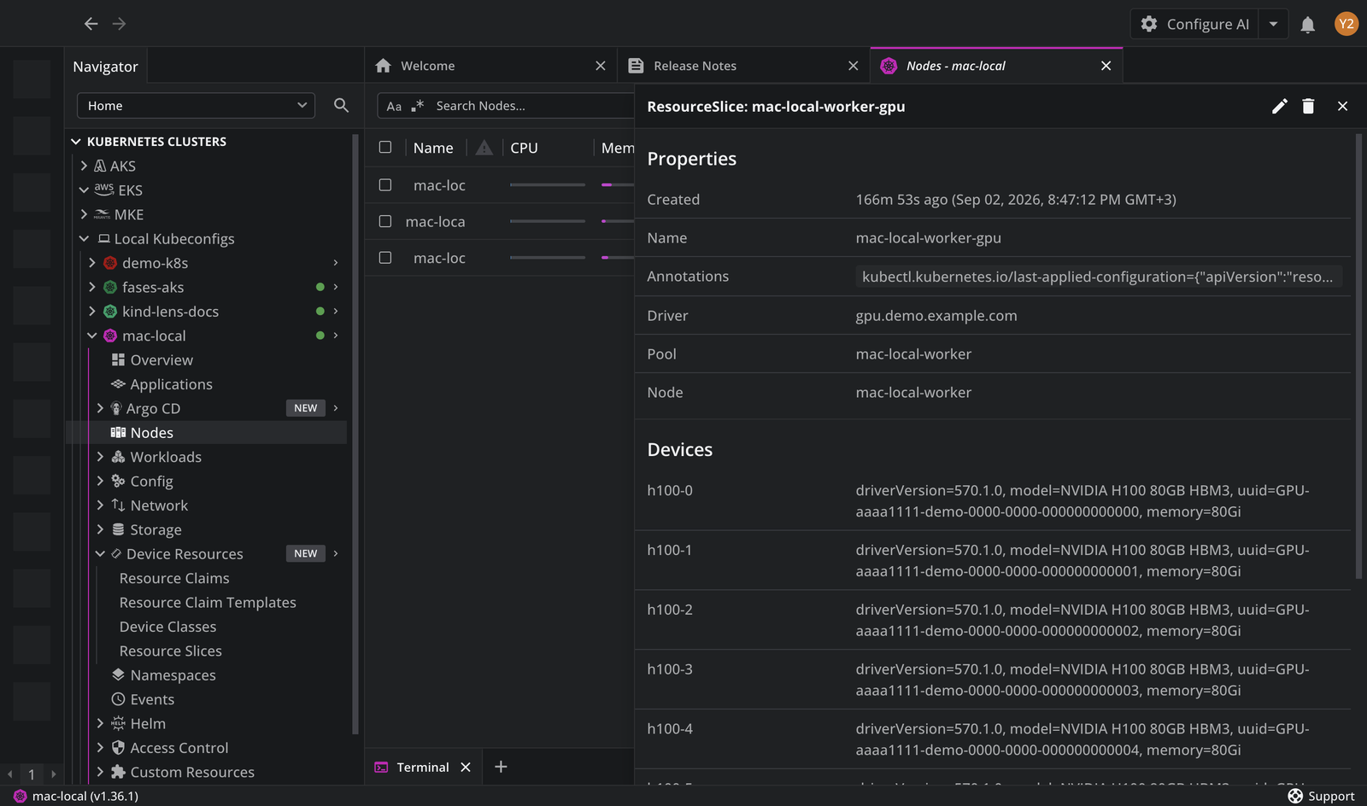Click the Support lifebuoy icon
Image resolution: width=1367 pixels, height=806 pixels.
tap(1295, 796)
